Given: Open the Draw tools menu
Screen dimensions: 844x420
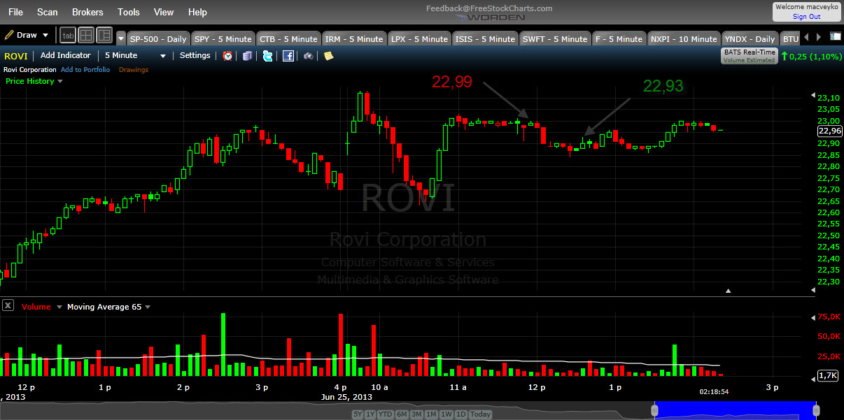Looking at the screenshot, I should click(27, 35).
